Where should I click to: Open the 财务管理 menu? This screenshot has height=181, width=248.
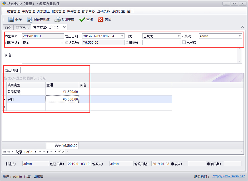[x=58, y=11]
